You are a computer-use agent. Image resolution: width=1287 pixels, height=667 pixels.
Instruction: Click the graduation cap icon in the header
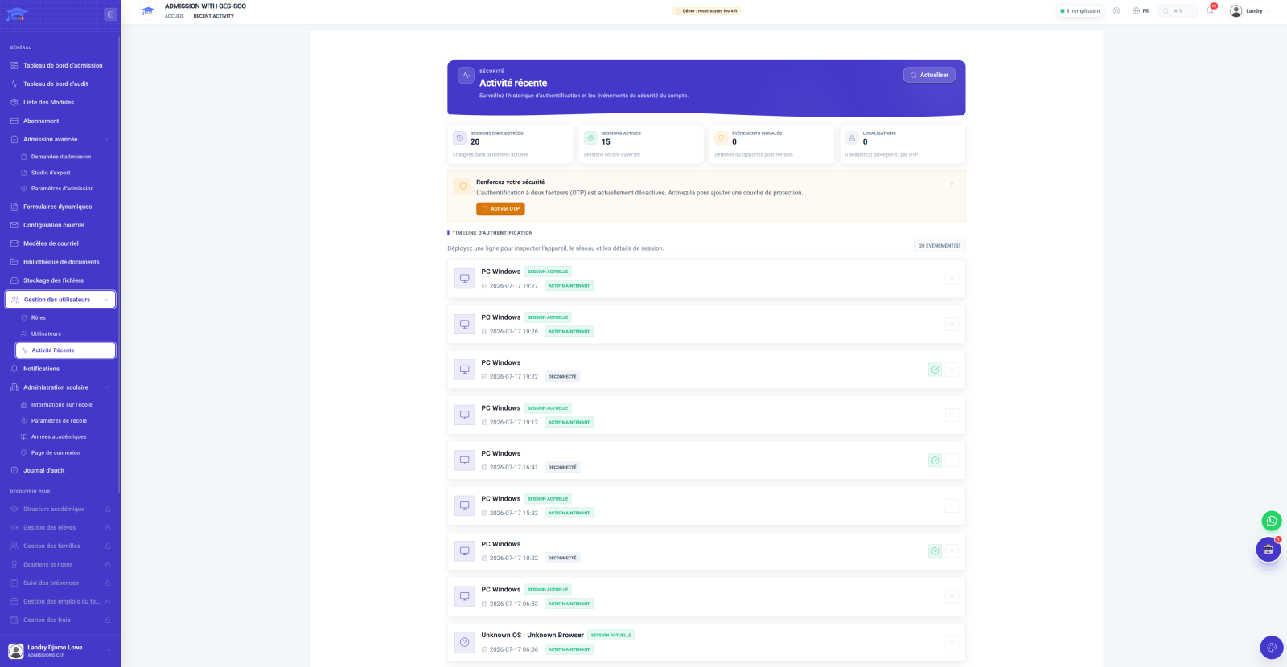(148, 11)
